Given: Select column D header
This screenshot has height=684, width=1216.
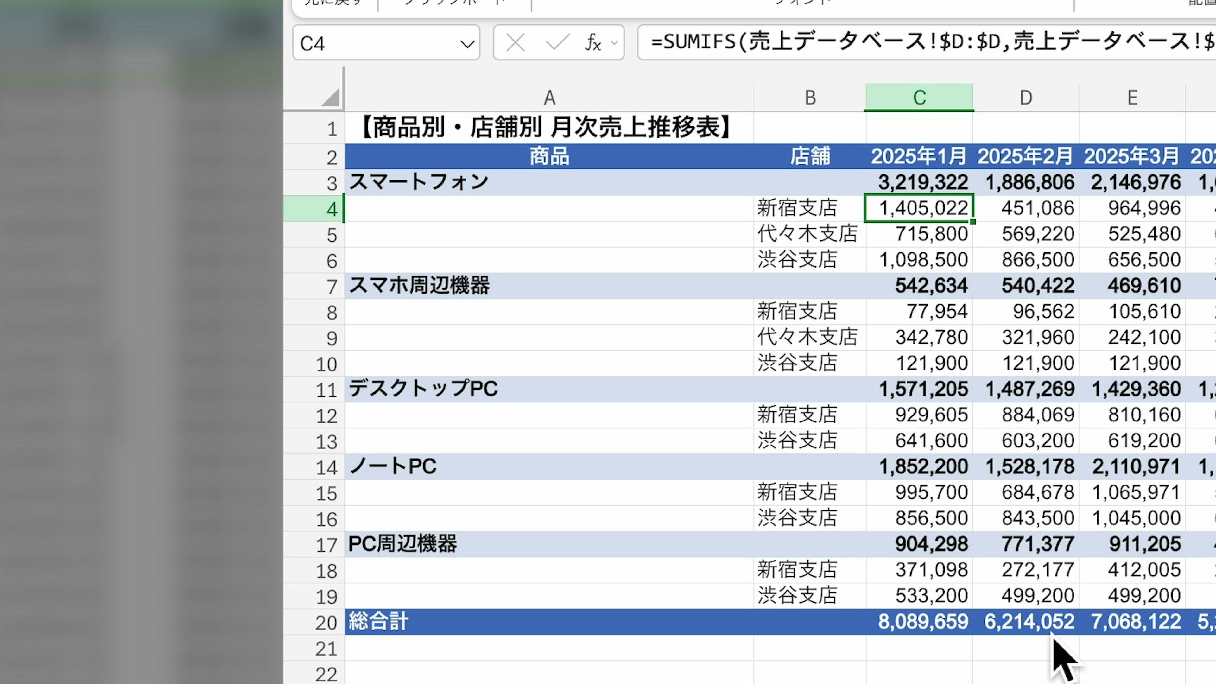Looking at the screenshot, I should click(1025, 98).
